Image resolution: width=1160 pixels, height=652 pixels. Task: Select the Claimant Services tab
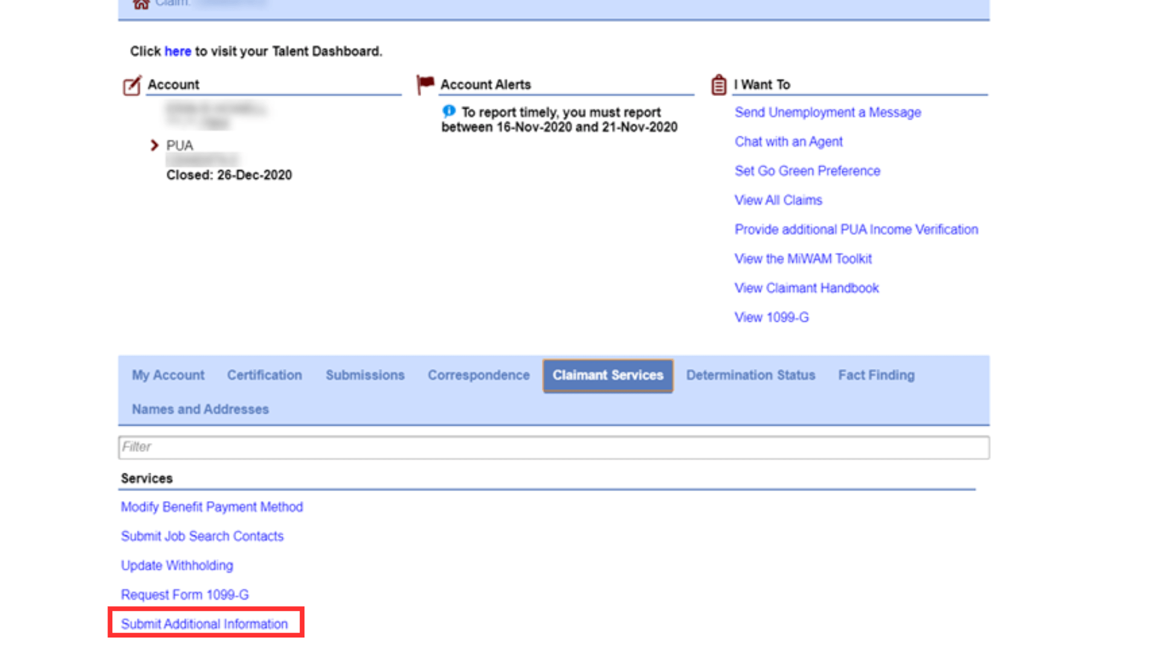click(x=608, y=376)
